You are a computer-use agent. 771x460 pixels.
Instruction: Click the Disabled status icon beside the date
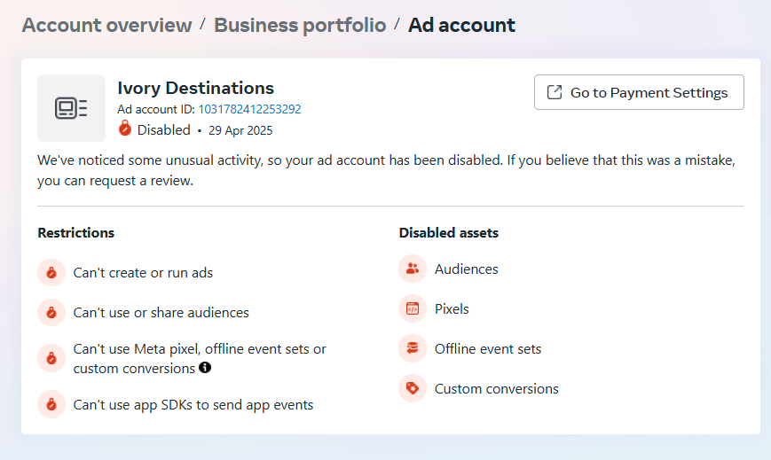125,129
